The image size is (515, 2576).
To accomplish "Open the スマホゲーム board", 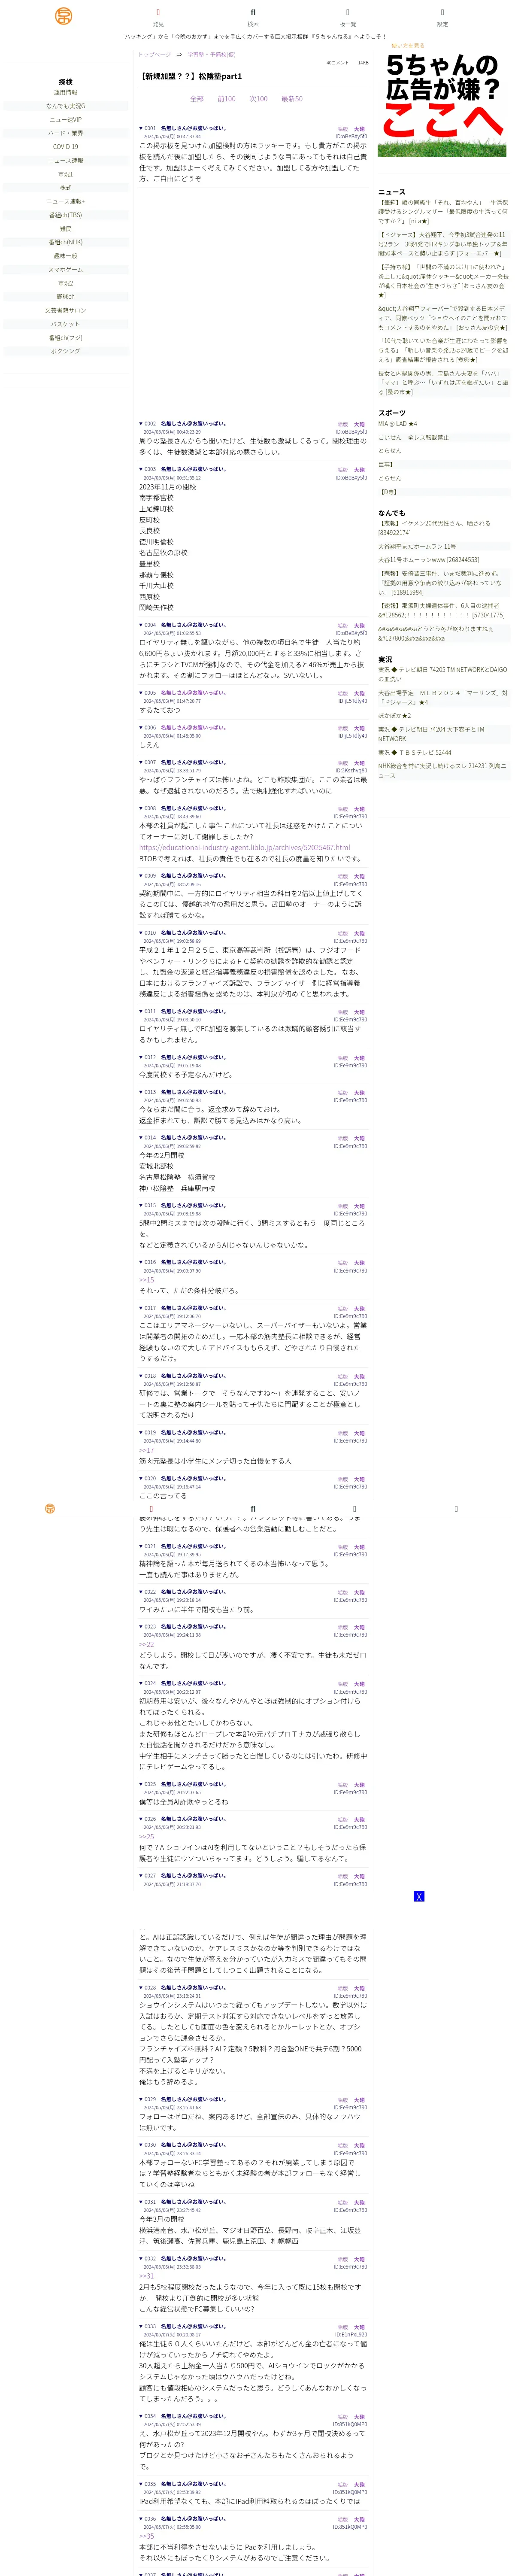I will 66,269.
